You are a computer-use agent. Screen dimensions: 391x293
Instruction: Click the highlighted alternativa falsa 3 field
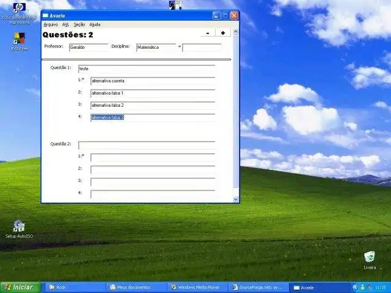(153, 118)
